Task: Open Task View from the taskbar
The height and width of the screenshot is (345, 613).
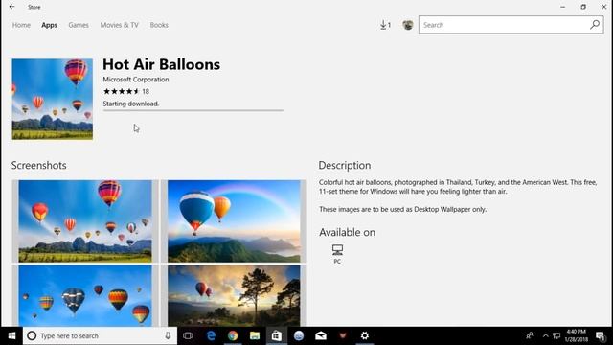Action: 188,335
